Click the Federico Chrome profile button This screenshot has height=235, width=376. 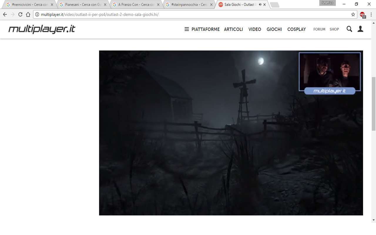point(328,3)
